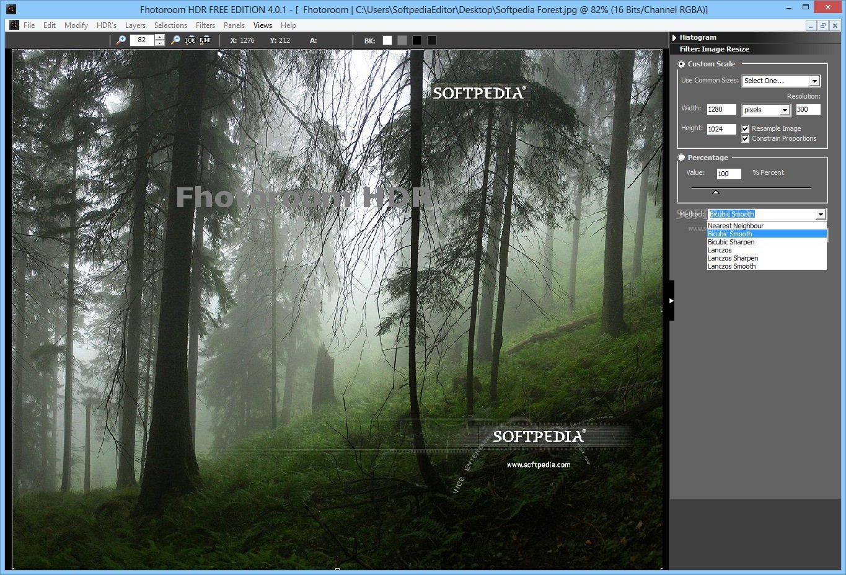
Task: Click the zoom out magnifier icon
Action: (x=175, y=40)
